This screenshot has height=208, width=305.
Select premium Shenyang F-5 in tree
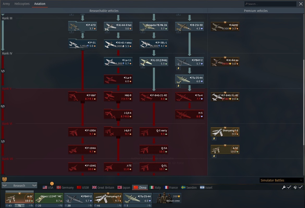click(225, 132)
